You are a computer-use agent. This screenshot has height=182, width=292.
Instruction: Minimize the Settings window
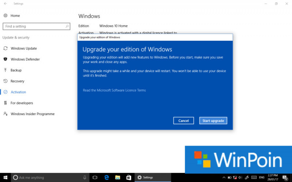coord(266,4)
